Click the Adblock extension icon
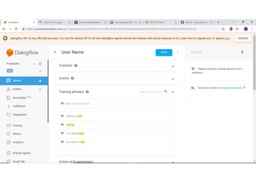 (x=231, y=29)
